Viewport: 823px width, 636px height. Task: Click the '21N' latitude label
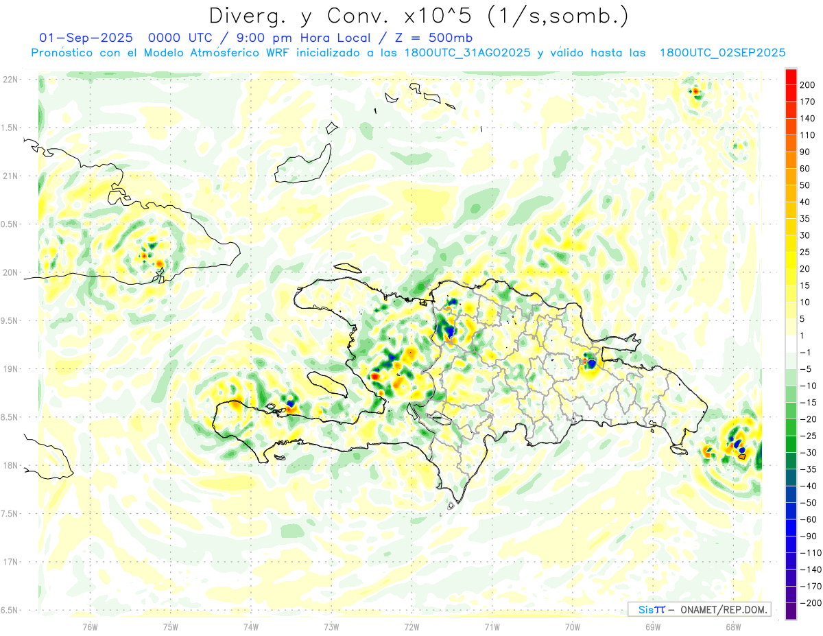pyautogui.click(x=10, y=176)
